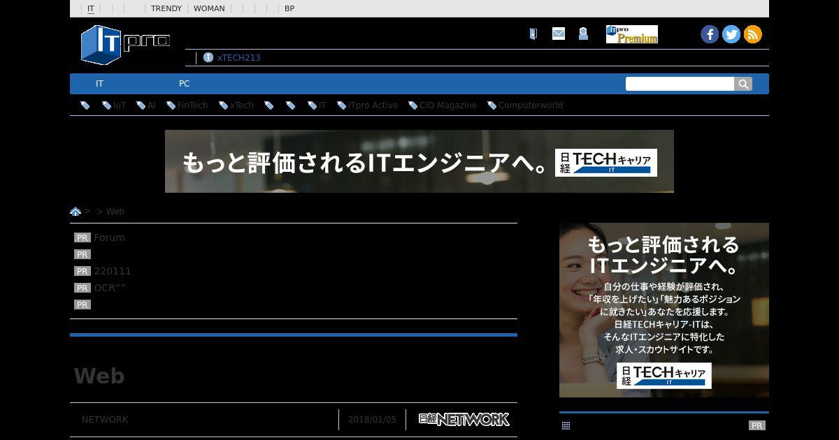Open the CIO Magazine tag link
839x440 pixels.
(x=448, y=105)
